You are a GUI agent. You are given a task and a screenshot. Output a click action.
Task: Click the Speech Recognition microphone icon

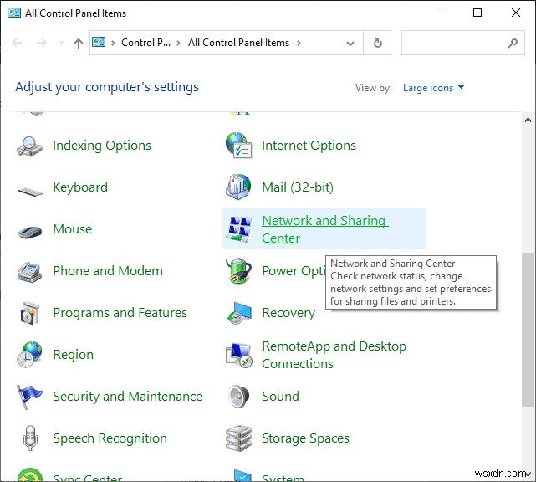30,438
